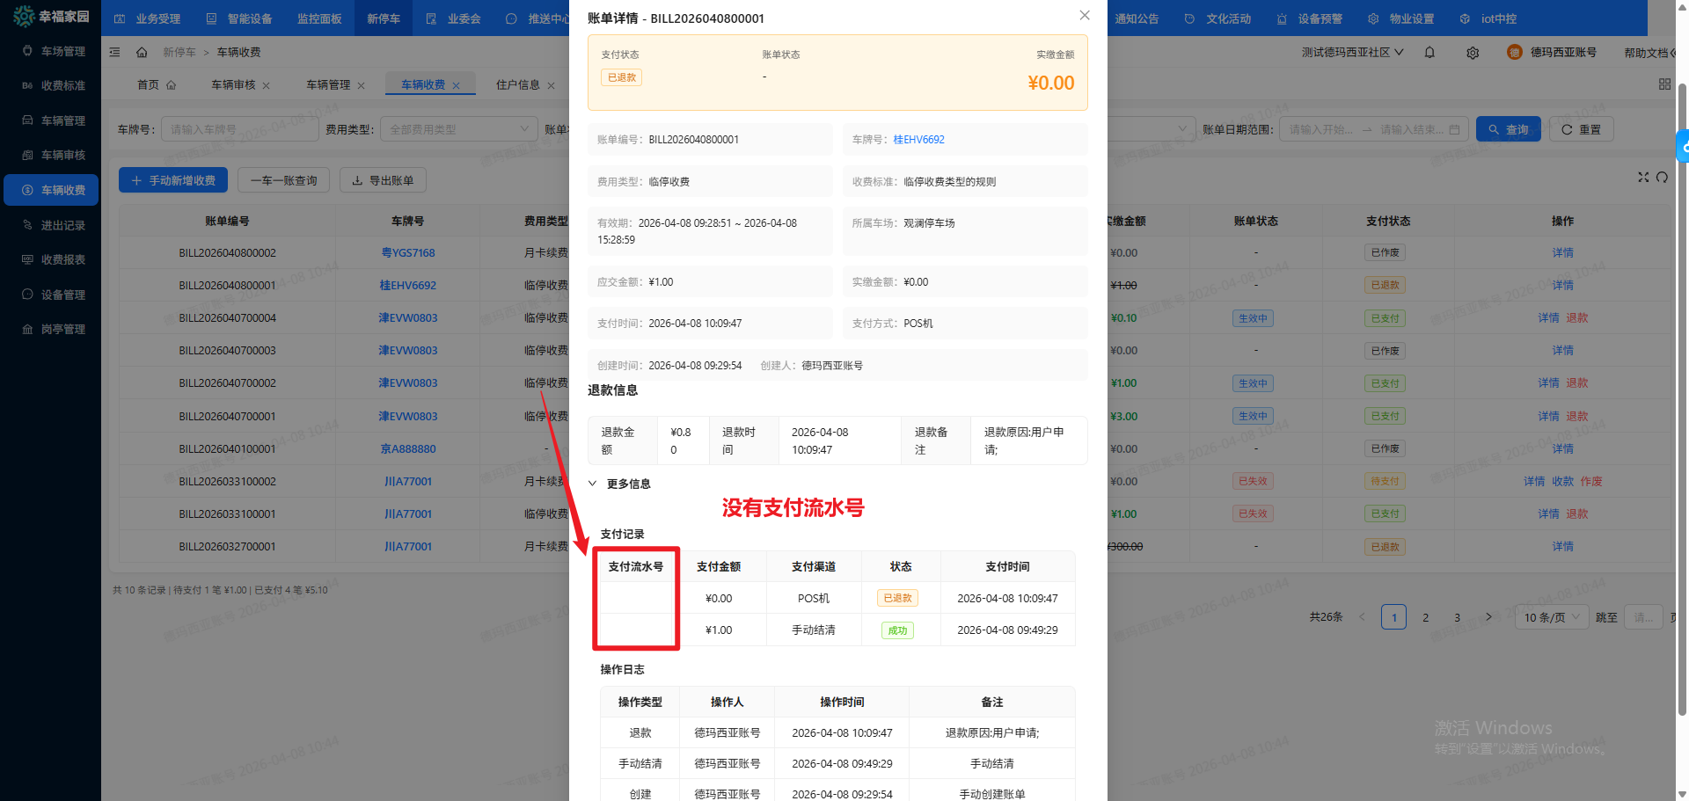The height and width of the screenshot is (801, 1689).
Task: Expand the 测试德玛西亚社区 community selector
Action: pos(1352,53)
